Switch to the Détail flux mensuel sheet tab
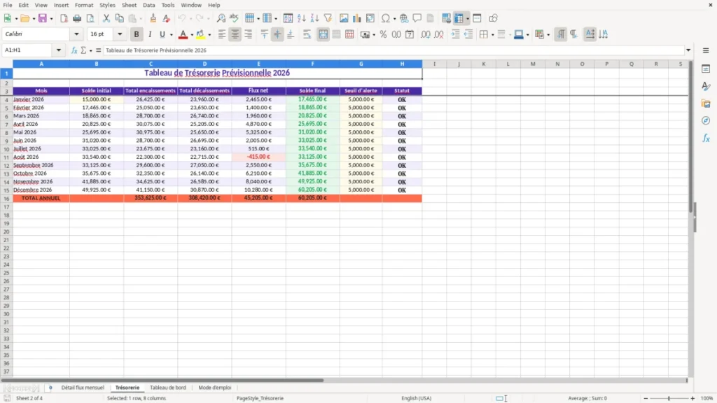 pyautogui.click(x=83, y=388)
